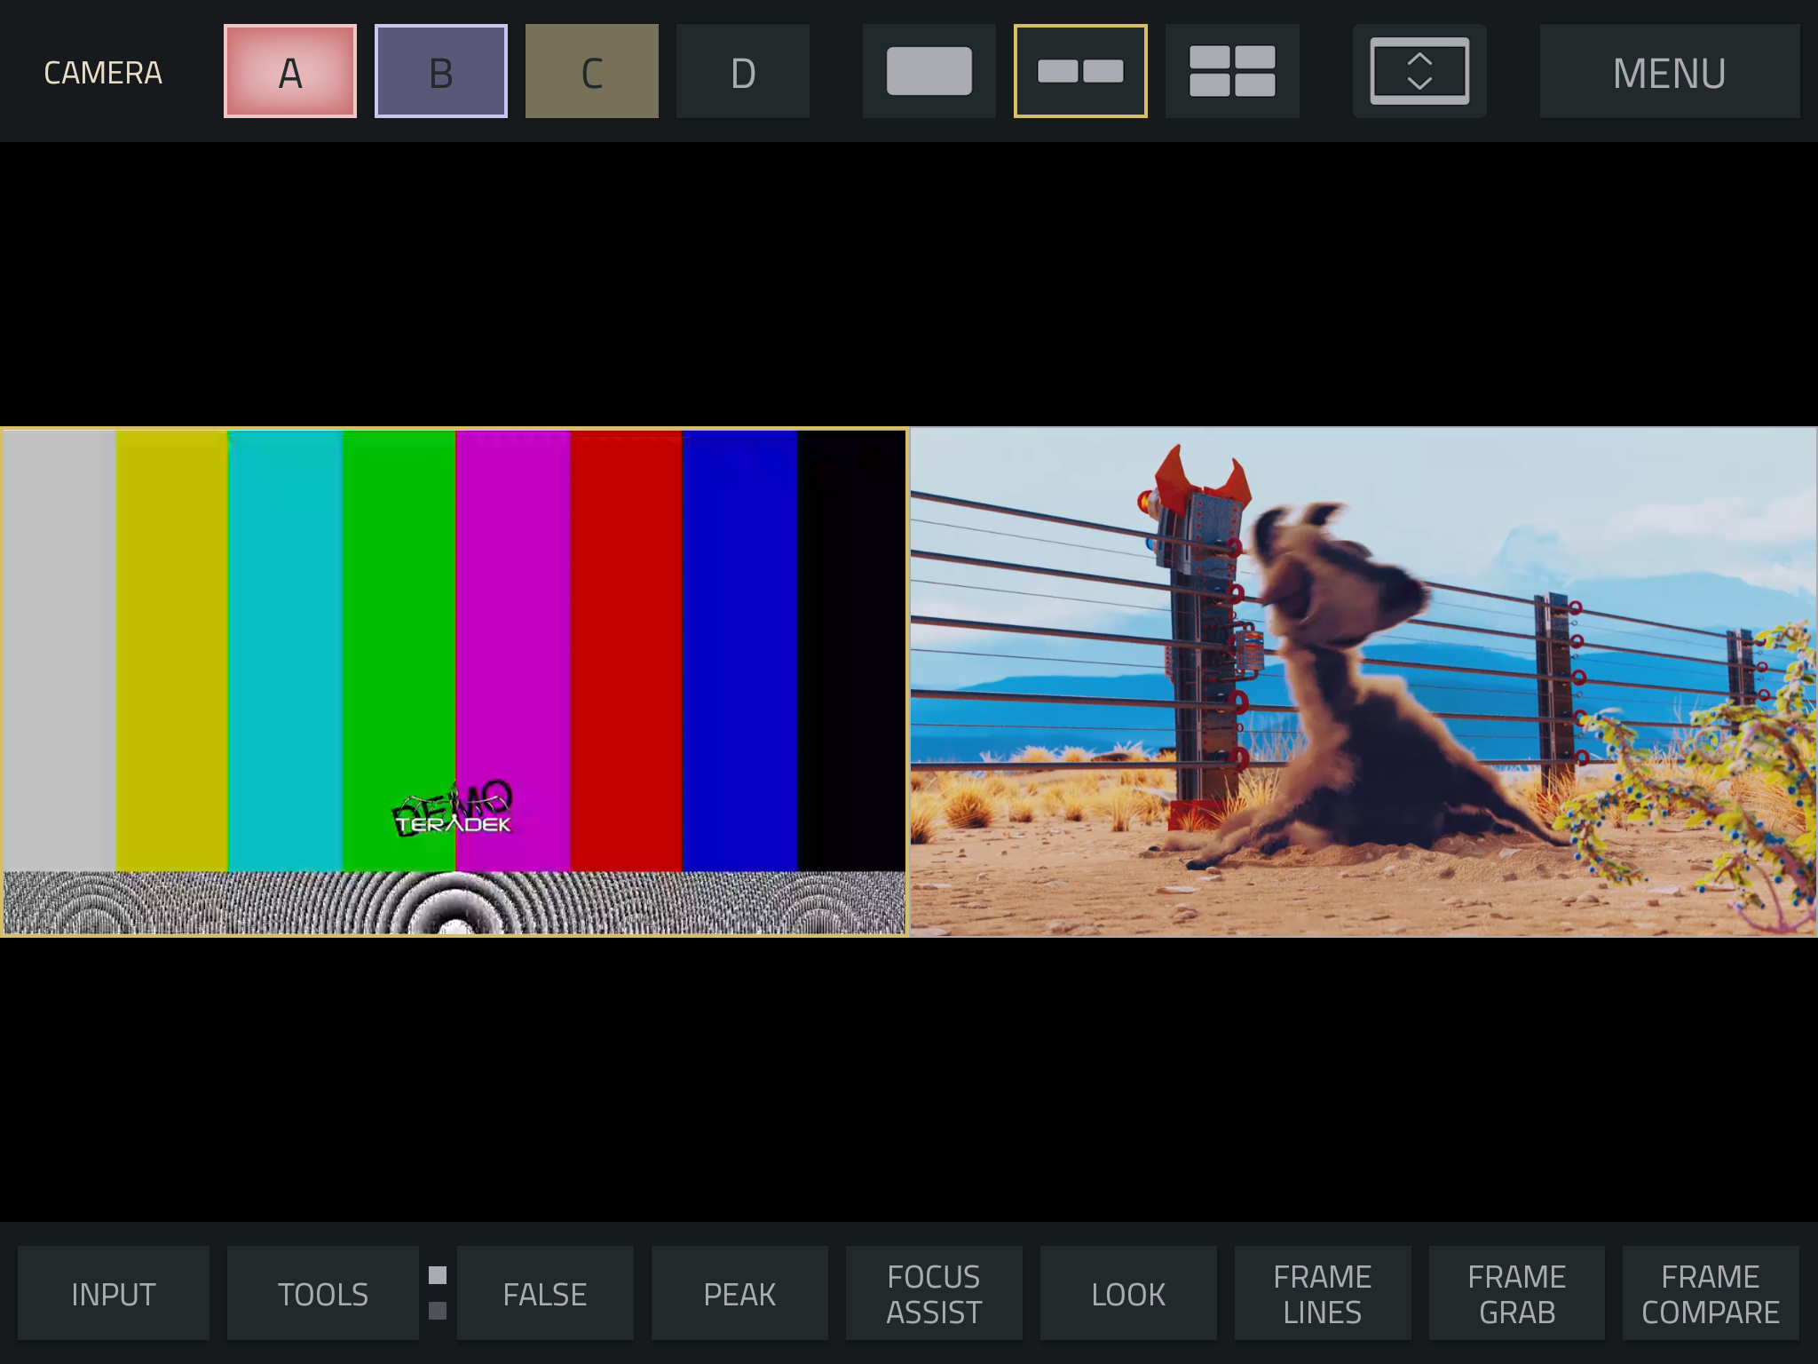1818x1364 pixels.
Task: Open FRAME COMPARE
Action: click(1711, 1293)
